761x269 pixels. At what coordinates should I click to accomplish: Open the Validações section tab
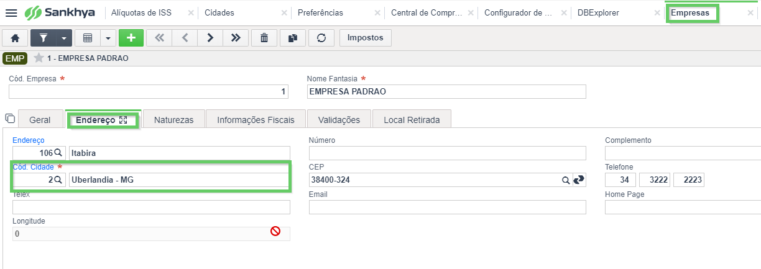tap(339, 120)
